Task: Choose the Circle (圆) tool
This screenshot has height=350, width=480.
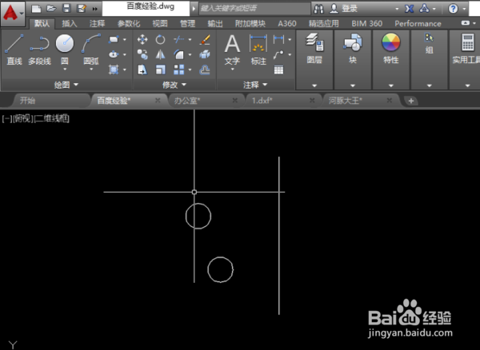Action: click(65, 49)
